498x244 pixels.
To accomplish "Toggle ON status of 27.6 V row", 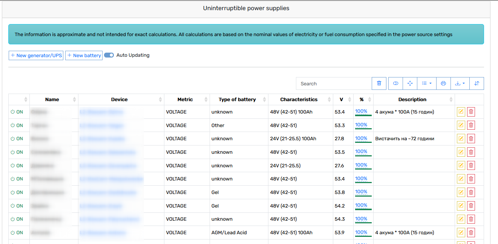I will click(x=17, y=165).
